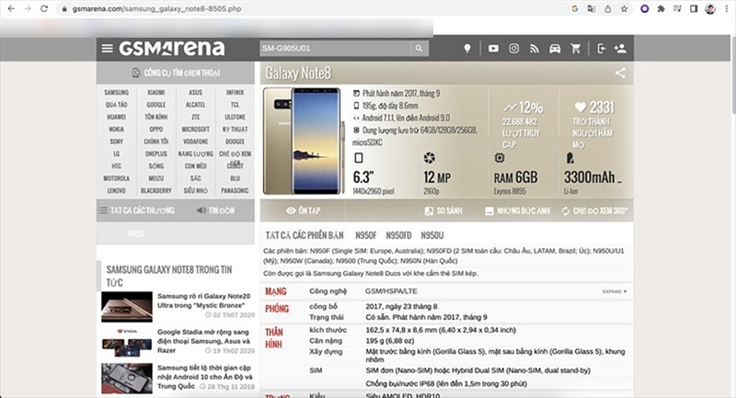Open the YouTube channel icon
This screenshot has width=736, height=398.
coord(493,49)
